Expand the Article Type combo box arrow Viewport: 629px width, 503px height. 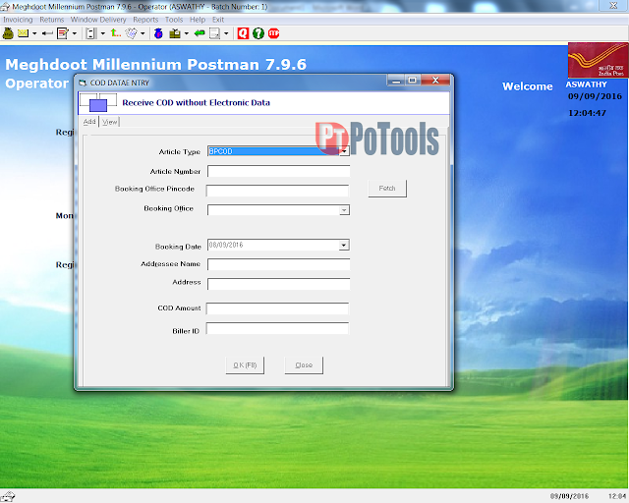tap(344, 151)
